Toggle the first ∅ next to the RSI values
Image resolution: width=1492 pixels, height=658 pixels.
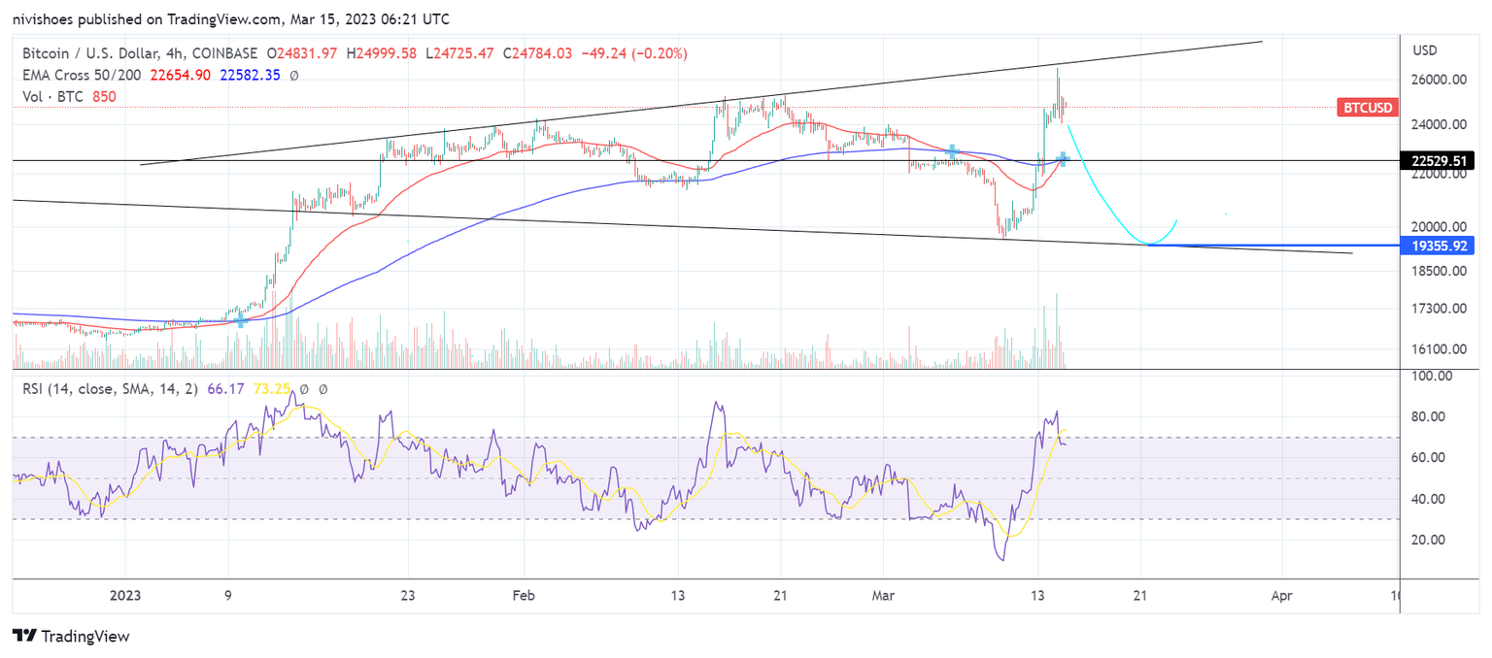304,388
